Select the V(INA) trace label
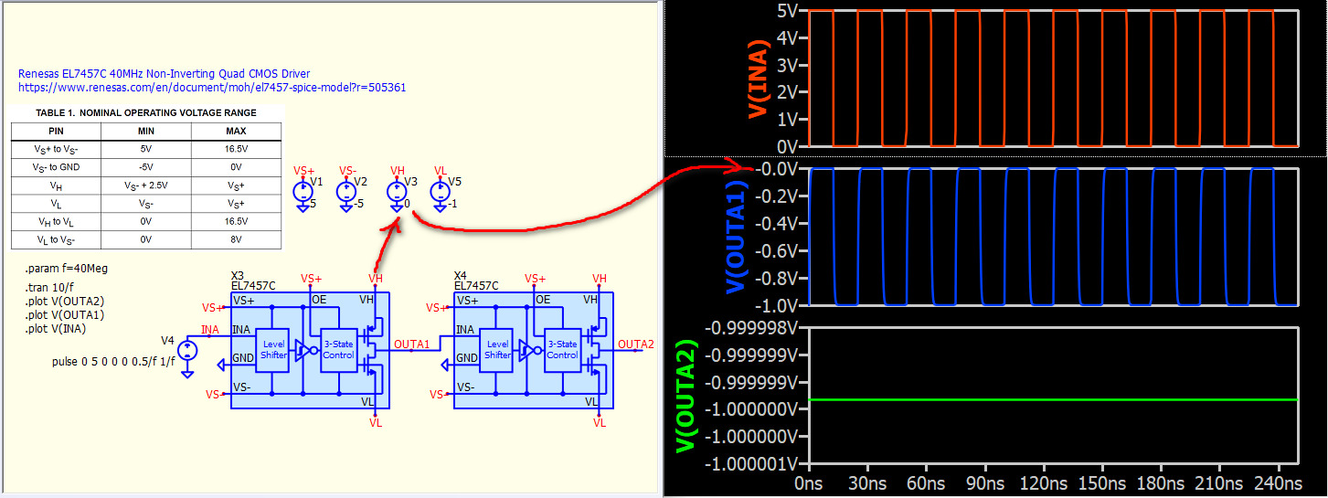 757,79
